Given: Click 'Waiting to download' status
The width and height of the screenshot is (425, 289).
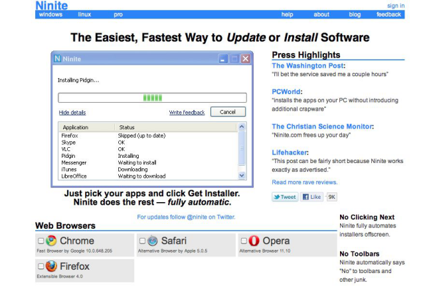Looking at the screenshot, I should click(x=141, y=176).
